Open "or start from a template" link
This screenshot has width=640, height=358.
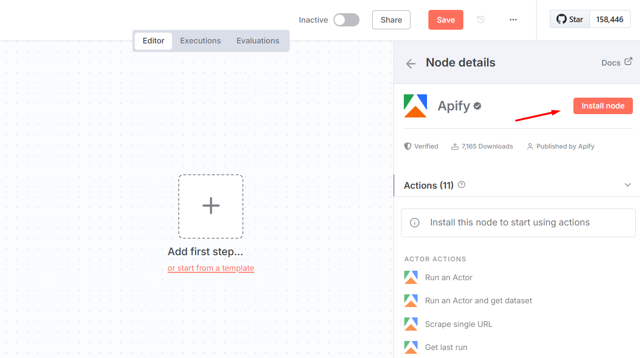pyautogui.click(x=211, y=268)
